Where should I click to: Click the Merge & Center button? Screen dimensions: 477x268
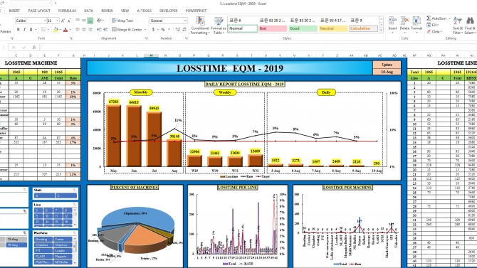coord(127,29)
